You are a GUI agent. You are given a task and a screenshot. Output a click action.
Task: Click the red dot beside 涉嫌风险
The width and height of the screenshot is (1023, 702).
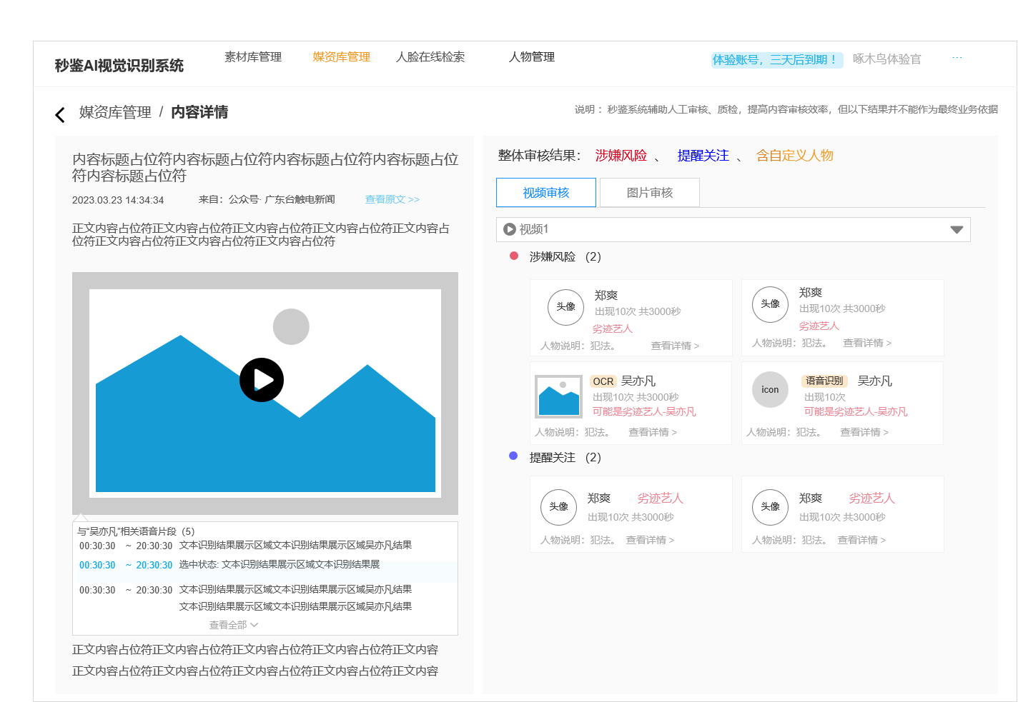[513, 256]
